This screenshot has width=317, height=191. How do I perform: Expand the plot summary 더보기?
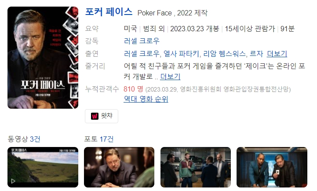coord(170,77)
